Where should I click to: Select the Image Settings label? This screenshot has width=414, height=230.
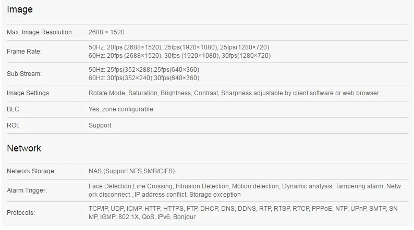point(29,93)
